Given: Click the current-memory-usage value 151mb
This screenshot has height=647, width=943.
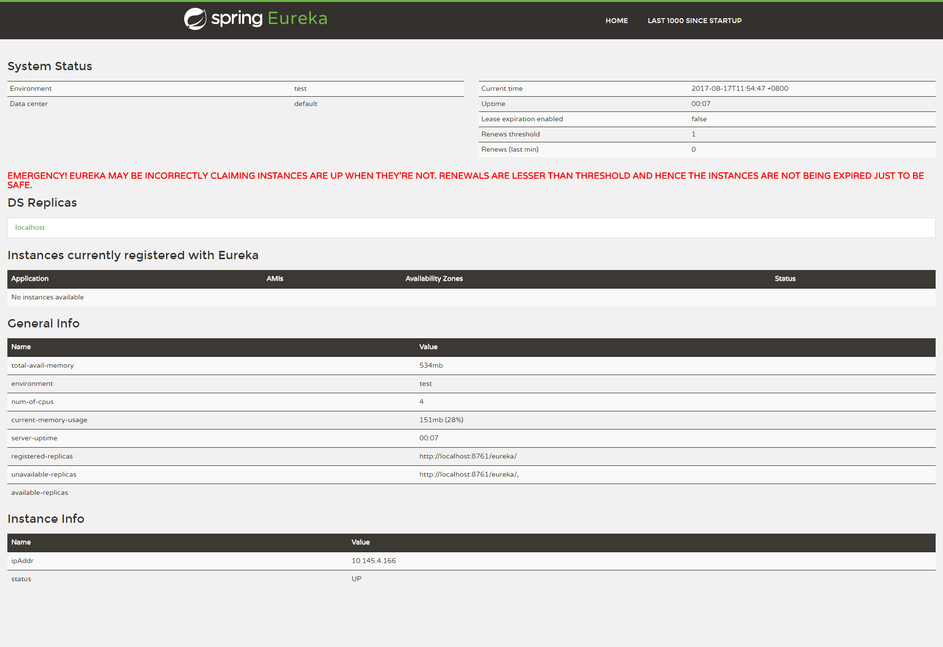Looking at the screenshot, I should pyautogui.click(x=441, y=420).
